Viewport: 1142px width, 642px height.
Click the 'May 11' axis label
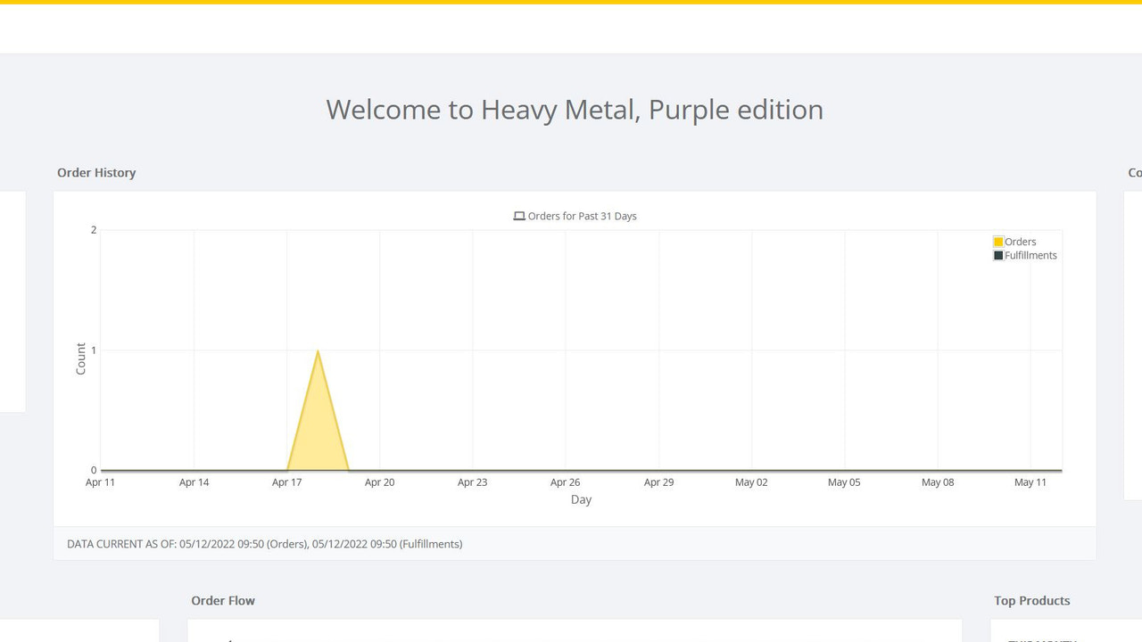point(1030,482)
